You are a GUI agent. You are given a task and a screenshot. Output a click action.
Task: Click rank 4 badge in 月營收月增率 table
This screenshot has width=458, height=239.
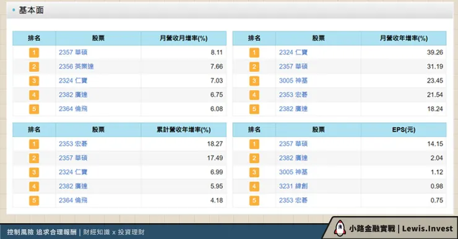coord(34,95)
